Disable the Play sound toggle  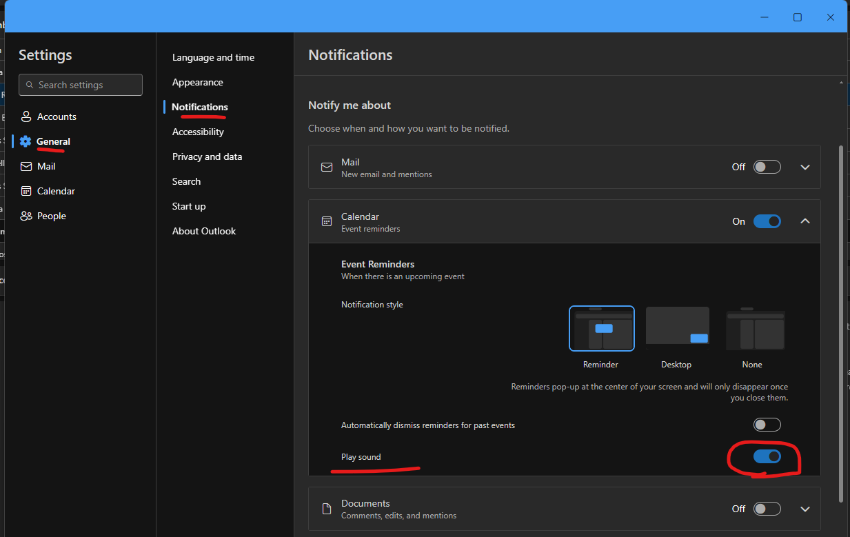coord(767,456)
